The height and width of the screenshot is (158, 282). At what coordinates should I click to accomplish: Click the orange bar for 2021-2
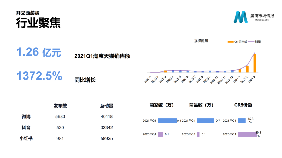pos(247,69)
